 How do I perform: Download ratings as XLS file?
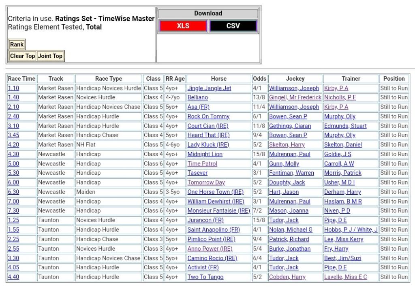click(x=183, y=26)
